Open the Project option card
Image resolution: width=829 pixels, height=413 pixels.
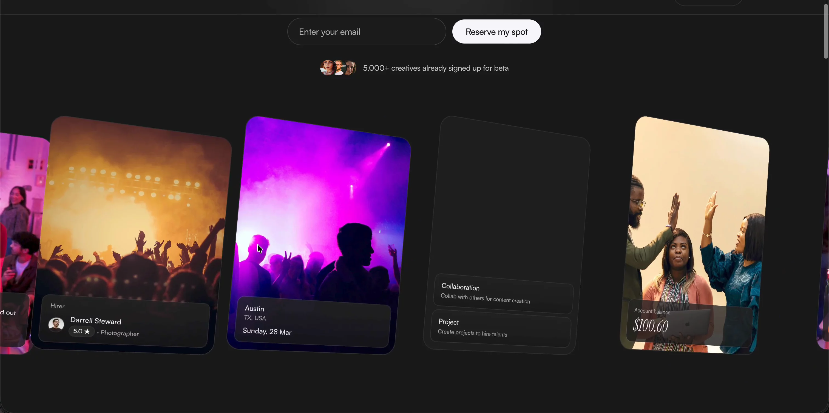pos(501,328)
